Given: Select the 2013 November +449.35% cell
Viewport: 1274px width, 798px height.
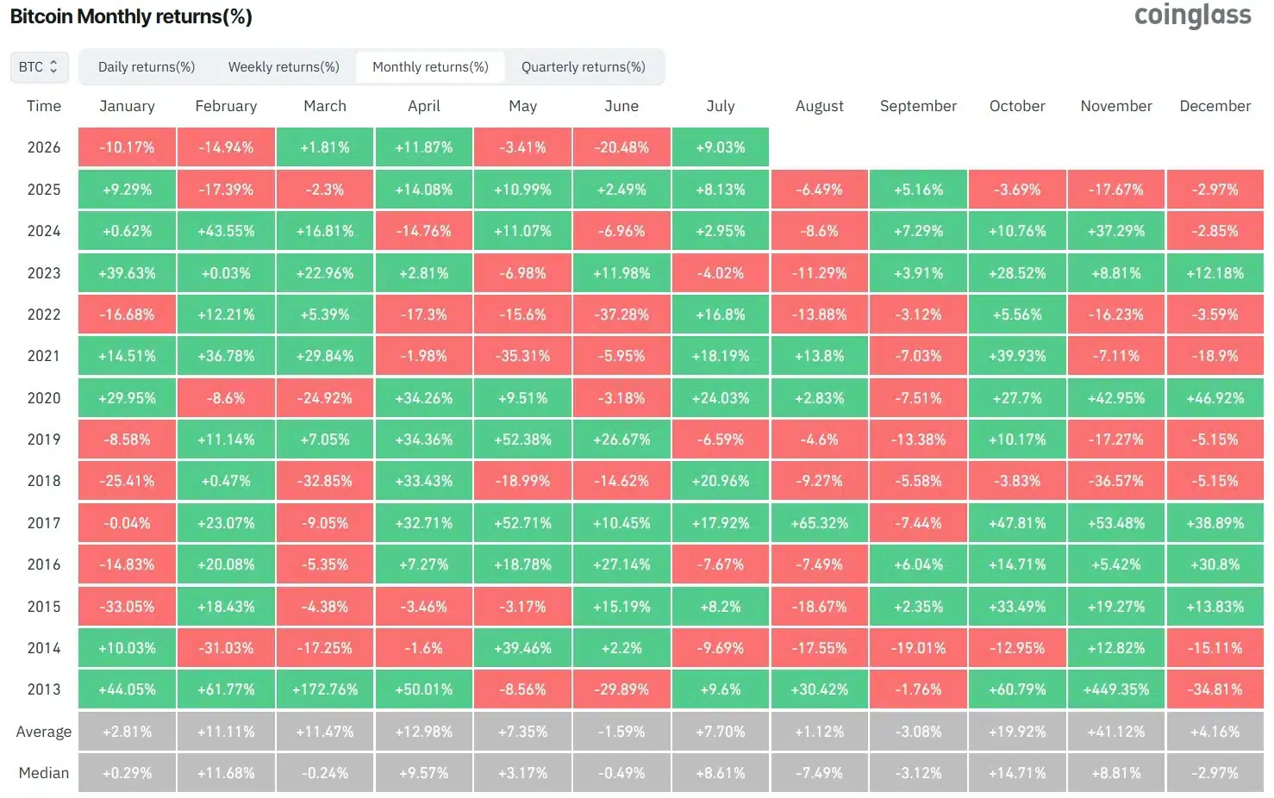Looking at the screenshot, I should pyautogui.click(x=1116, y=689).
